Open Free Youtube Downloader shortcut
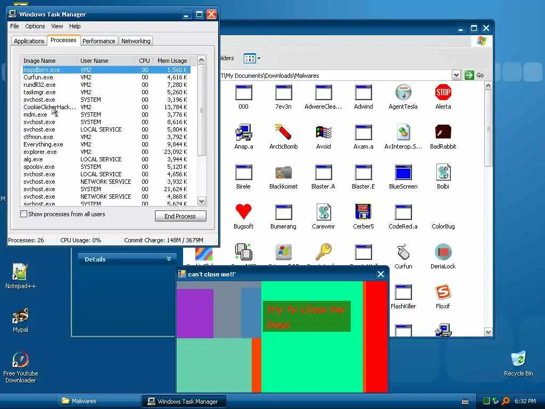545x409 pixels. 21,360
